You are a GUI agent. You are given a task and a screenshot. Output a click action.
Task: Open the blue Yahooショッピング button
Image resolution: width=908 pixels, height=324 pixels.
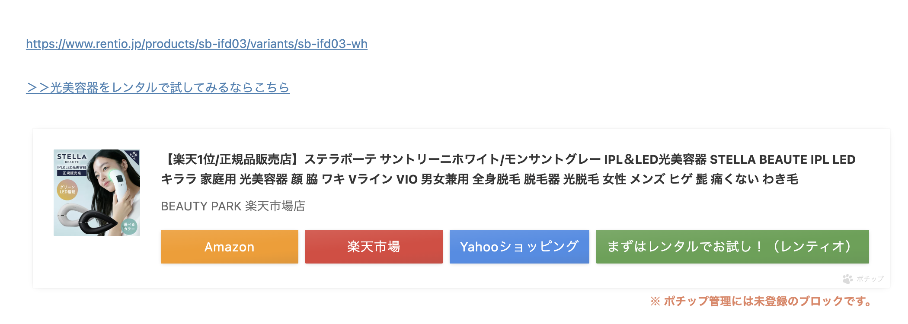[x=519, y=247]
